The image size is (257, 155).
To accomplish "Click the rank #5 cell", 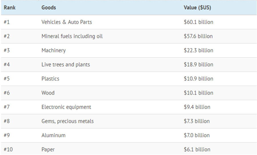I will click(x=7, y=79).
